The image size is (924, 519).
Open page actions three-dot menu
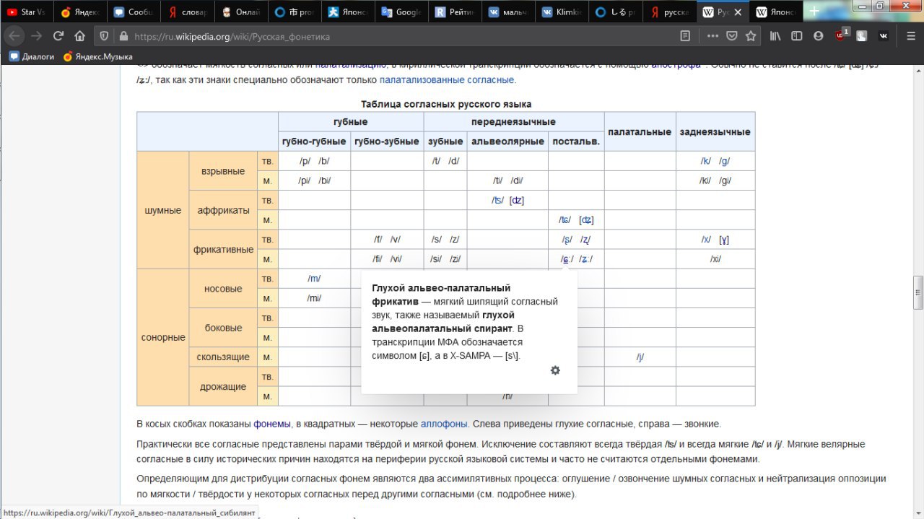click(712, 36)
